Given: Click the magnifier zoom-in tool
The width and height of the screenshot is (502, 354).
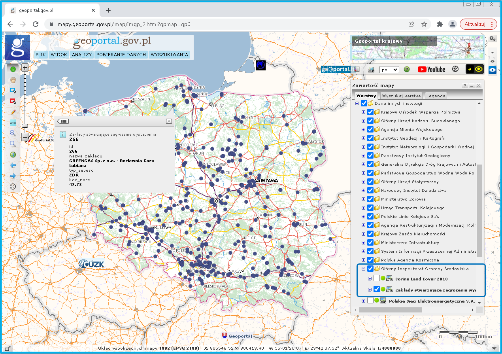Looking at the screenshot, I should (x=13, y=133).
